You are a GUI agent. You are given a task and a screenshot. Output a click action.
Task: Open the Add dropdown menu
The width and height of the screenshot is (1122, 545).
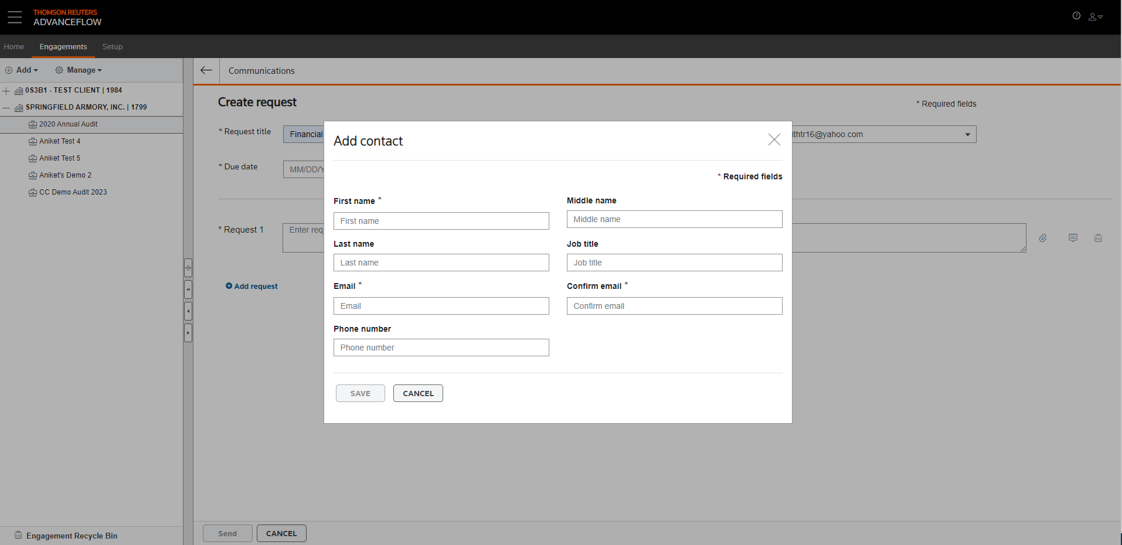click(x=22, y=70)
